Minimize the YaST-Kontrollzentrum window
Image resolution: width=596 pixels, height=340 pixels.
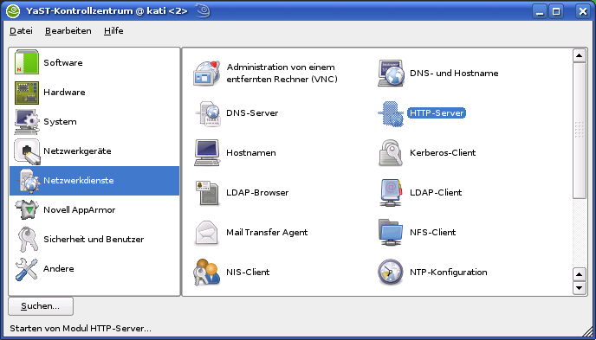[540, 11]
